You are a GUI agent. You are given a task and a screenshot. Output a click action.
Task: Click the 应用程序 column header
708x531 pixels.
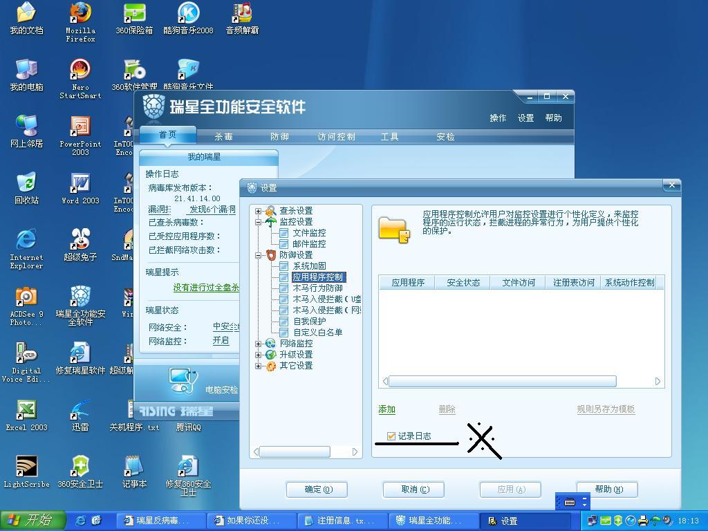408,283
